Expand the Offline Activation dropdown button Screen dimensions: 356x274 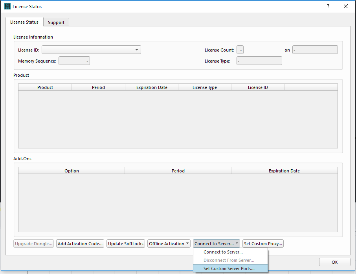pyautogui.click(x=169, y=244)
